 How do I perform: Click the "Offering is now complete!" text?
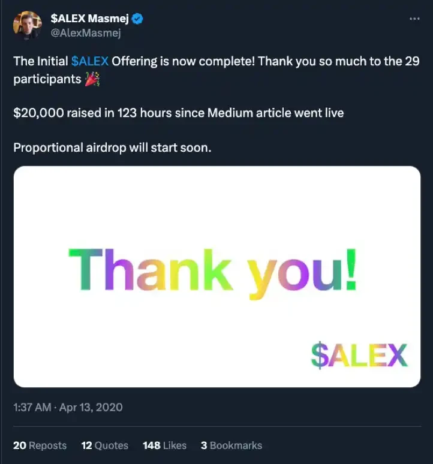[184, 61]
